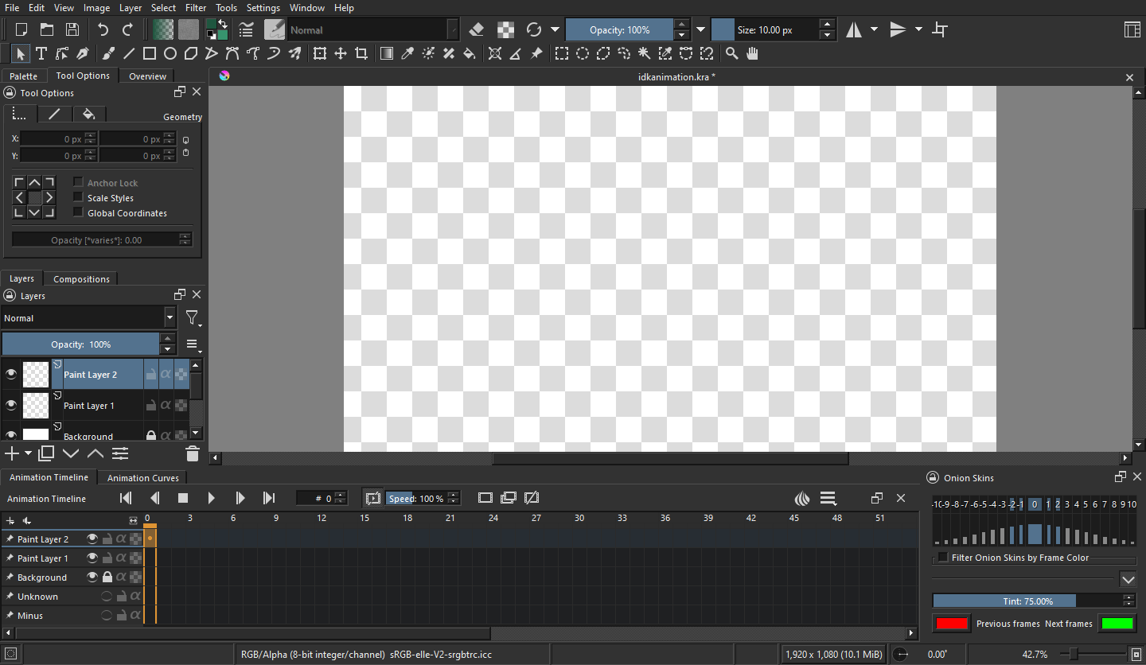Enable the Scale Styles checkbox
This screenshot has width=1146, height=665.
click(78, 197)
